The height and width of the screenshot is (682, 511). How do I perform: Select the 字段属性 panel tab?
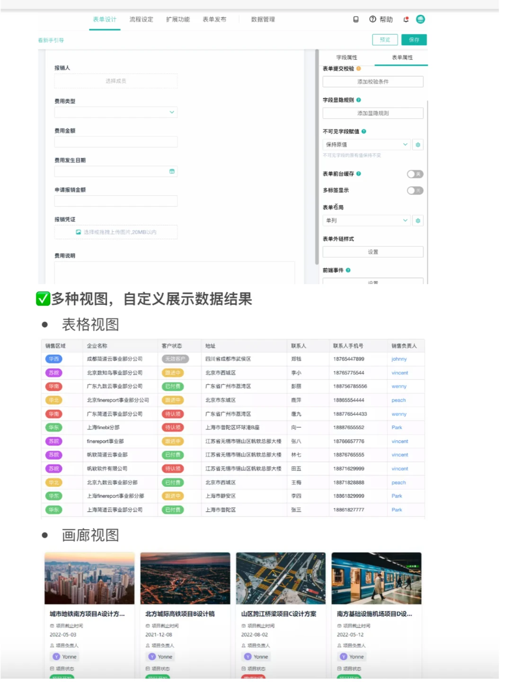click(347, 57)
